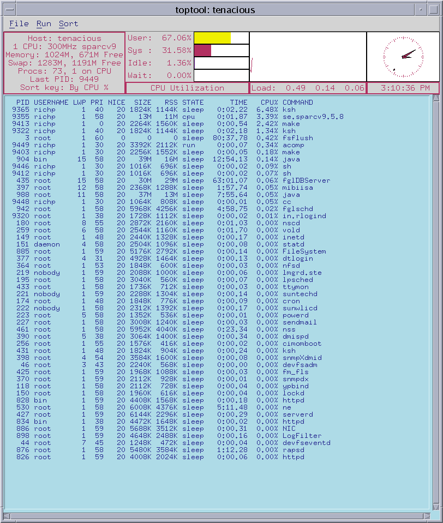Select the lpsched process row
Image resolution: width=443 pixels, height=523 pixels.
click(165, 280)
